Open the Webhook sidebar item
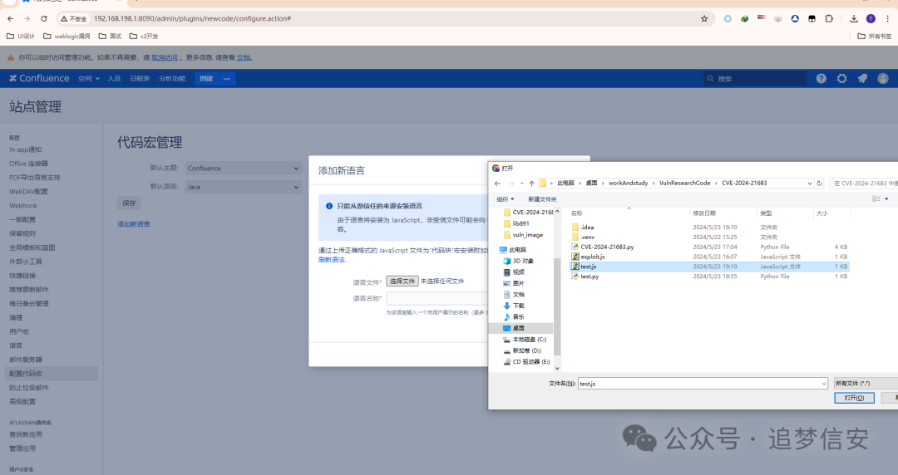Image resolution: width=898 pixels, height=475 pixels. (x=23, y=205)
